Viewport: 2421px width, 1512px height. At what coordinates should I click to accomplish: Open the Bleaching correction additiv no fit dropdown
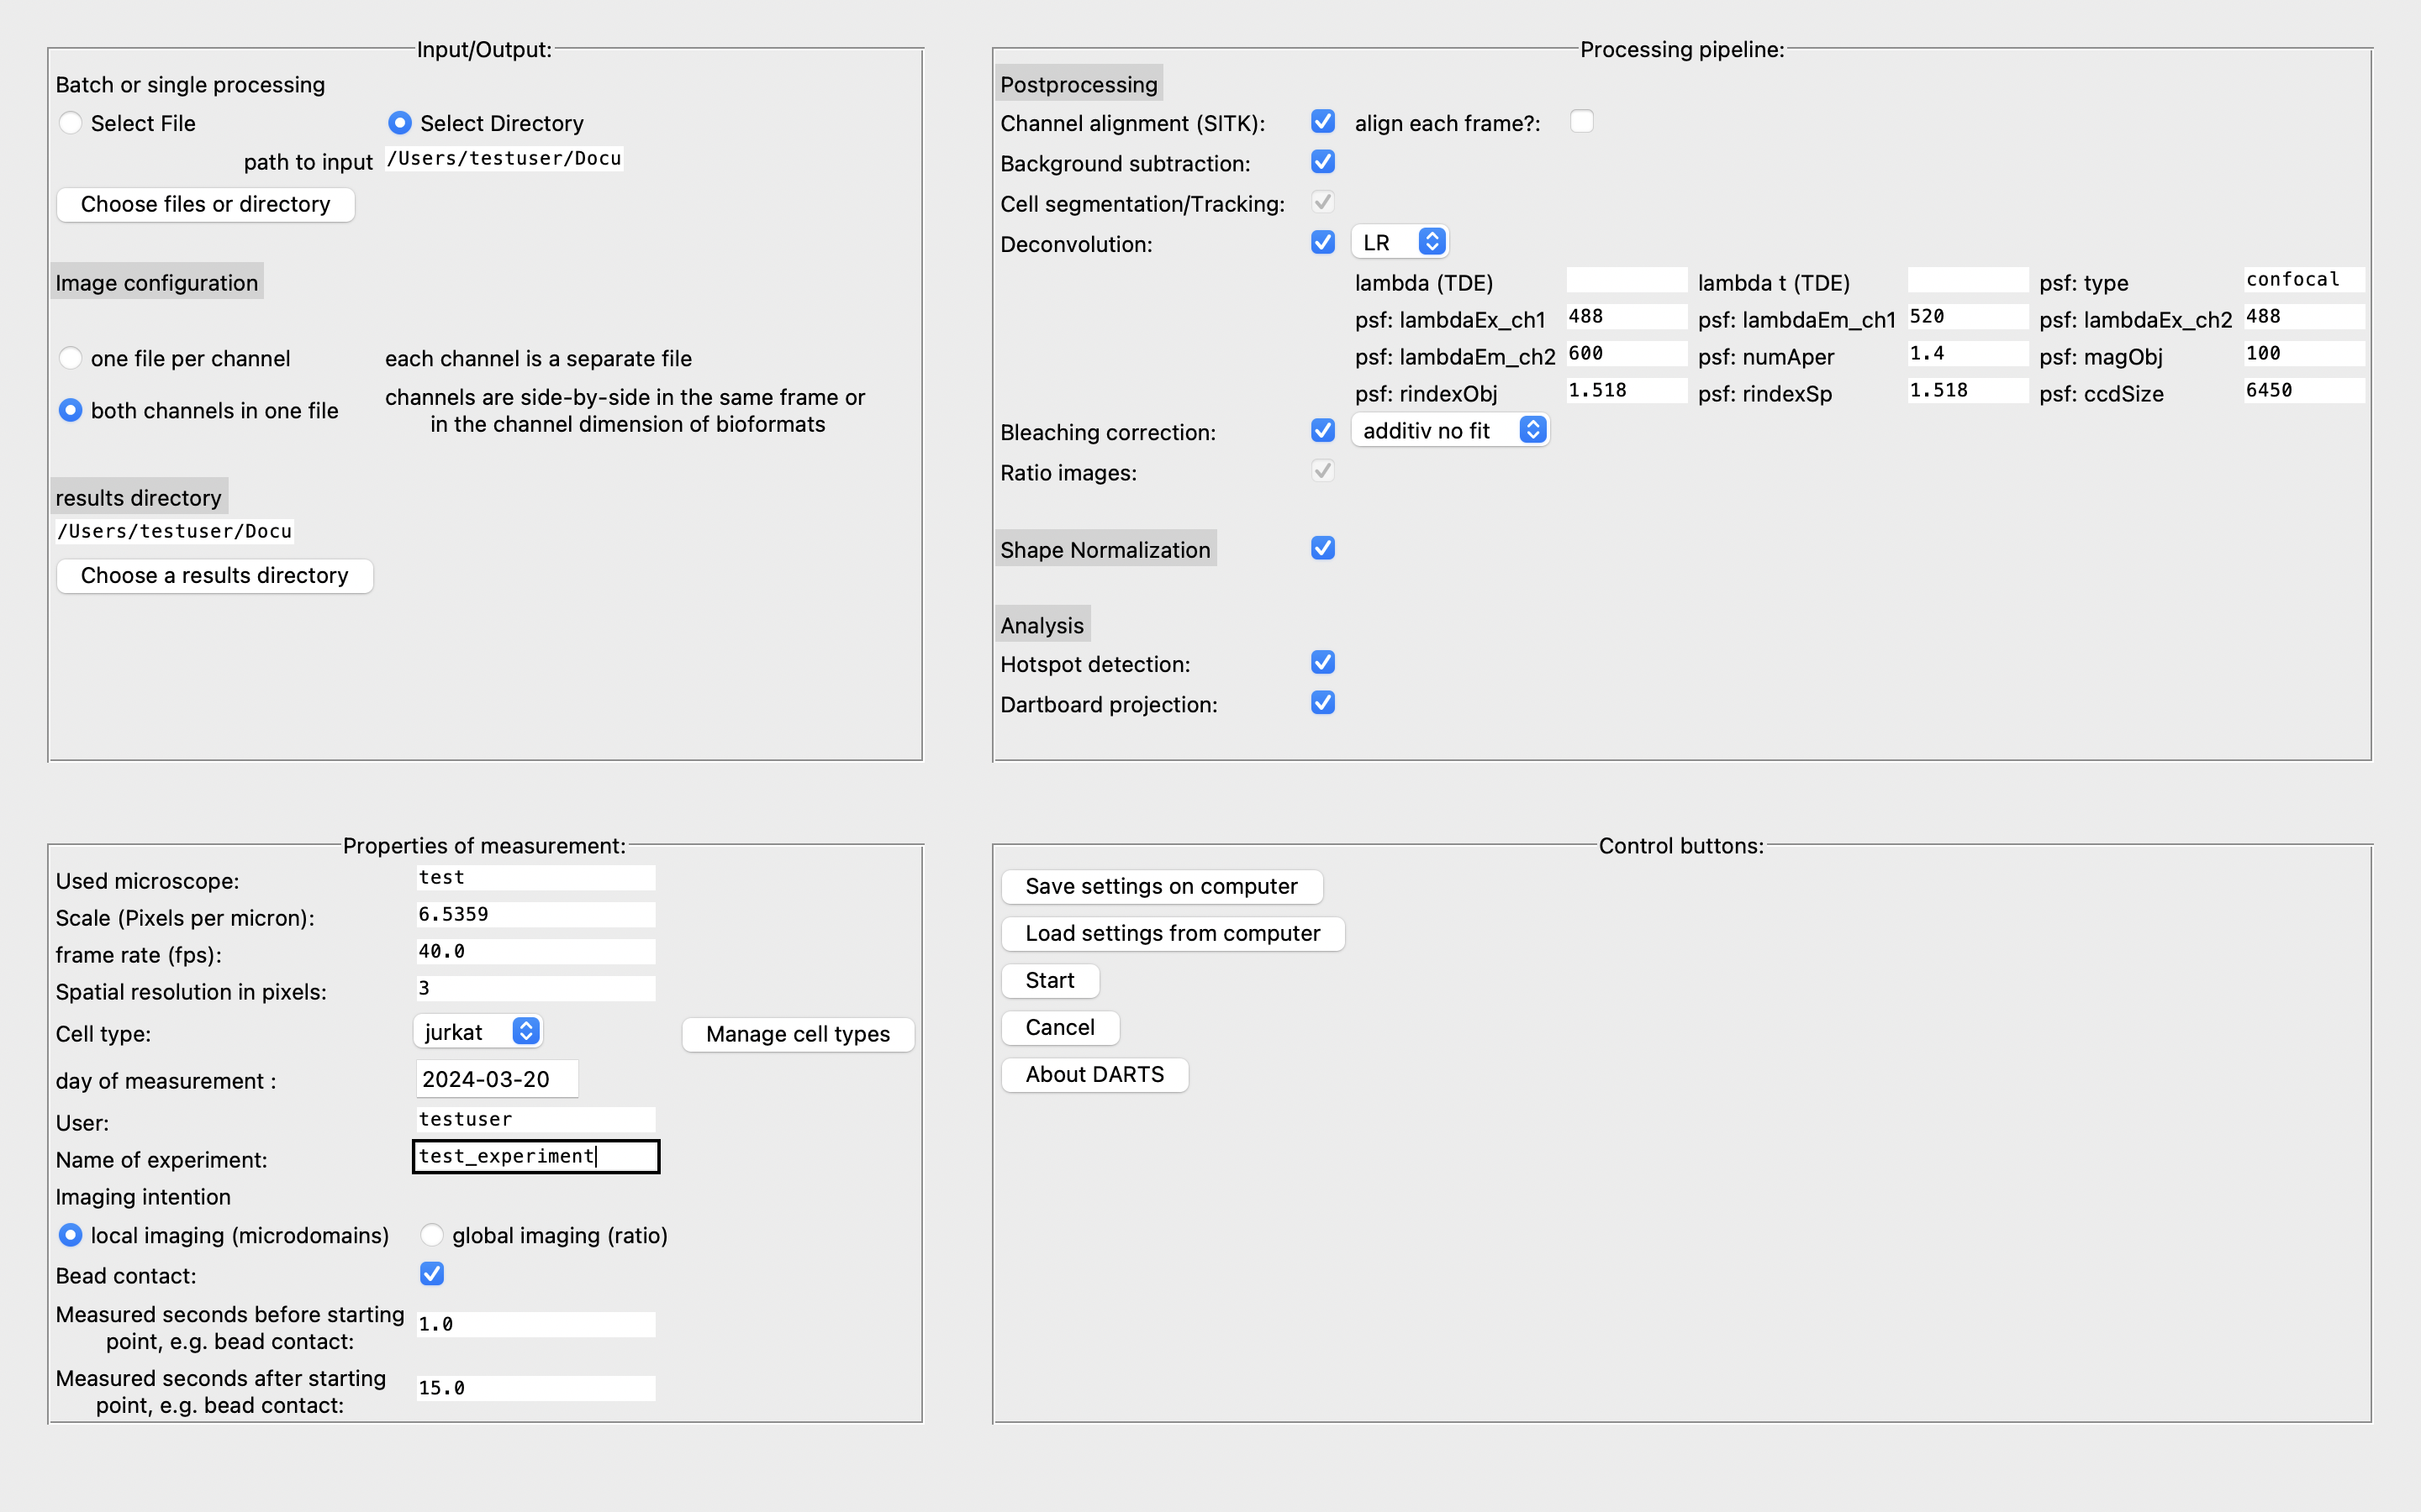click(1450, 432)
